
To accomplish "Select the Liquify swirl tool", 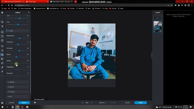I will point(2,63).
